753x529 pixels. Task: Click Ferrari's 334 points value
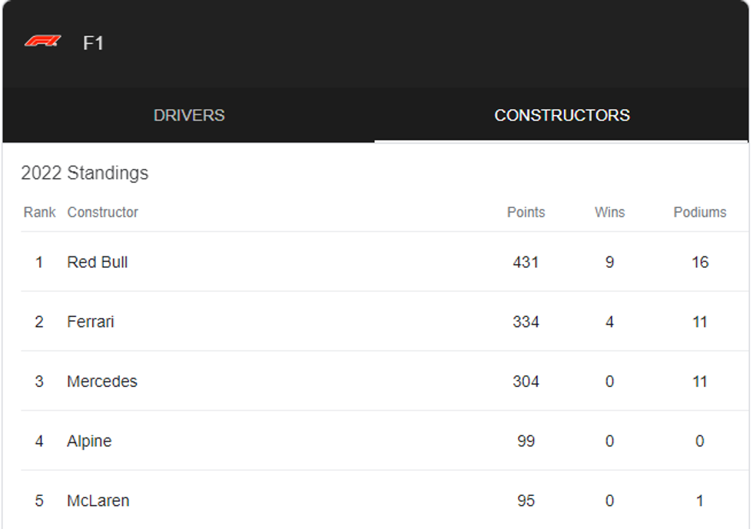pos(526,322)
